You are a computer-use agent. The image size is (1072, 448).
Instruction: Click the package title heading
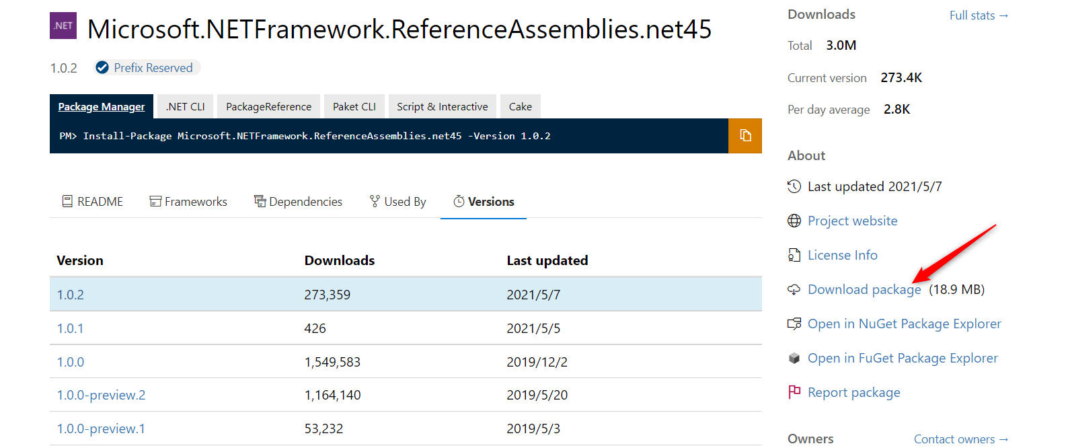[x=399, y=29]
